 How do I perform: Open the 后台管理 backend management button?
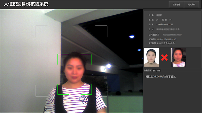click(176, 5)
